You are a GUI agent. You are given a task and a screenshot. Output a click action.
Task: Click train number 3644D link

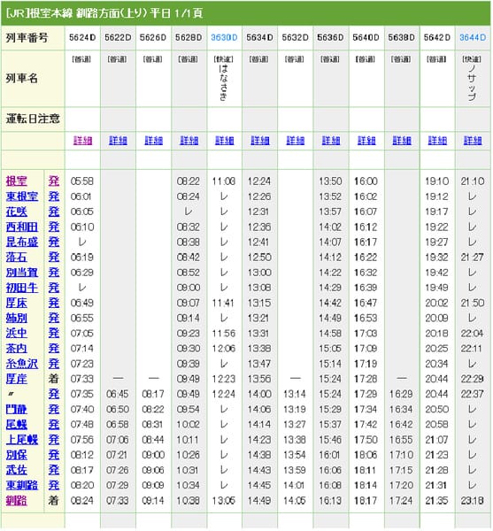[x=473, y=37]
